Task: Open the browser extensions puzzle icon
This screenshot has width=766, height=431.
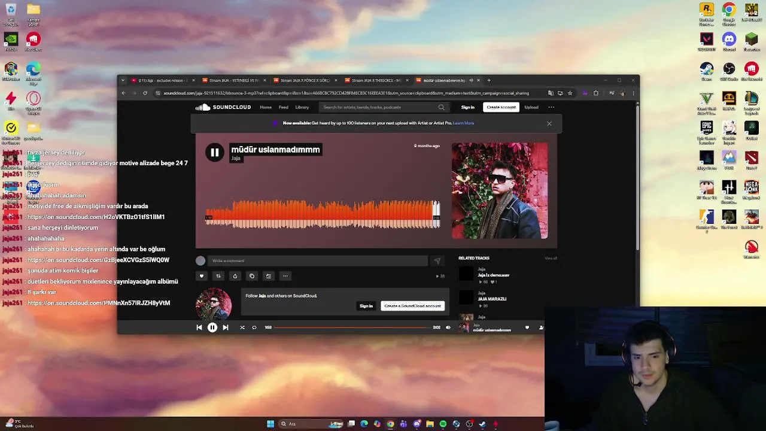Action: pos(596,93)
